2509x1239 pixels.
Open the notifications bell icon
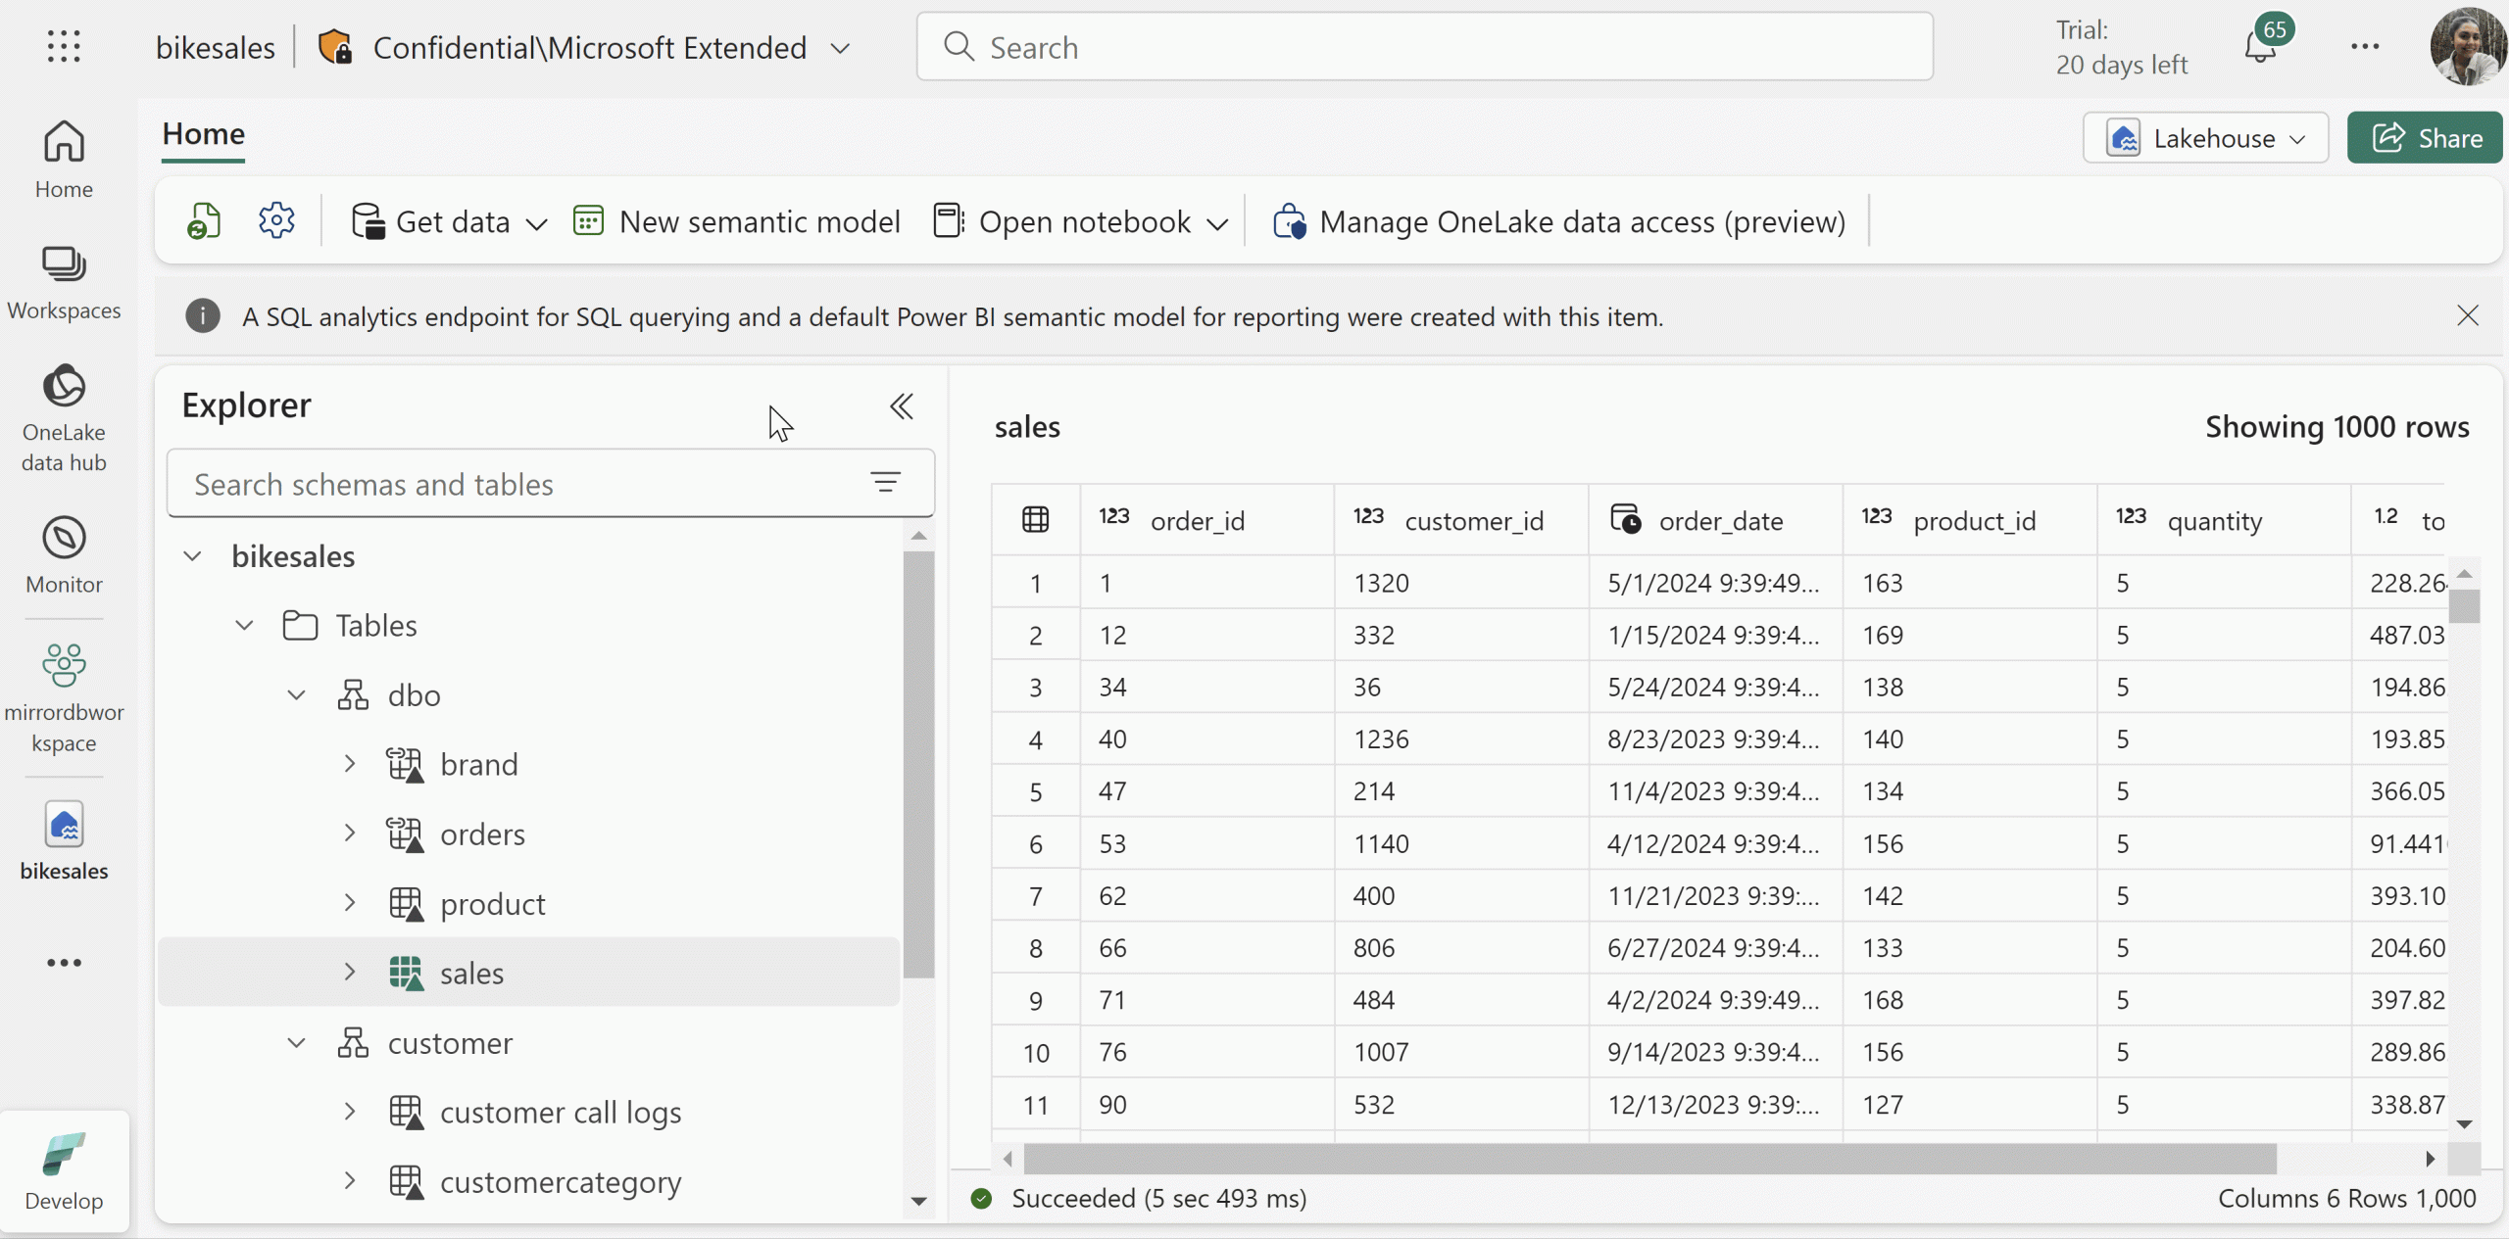pos(2264,45)
